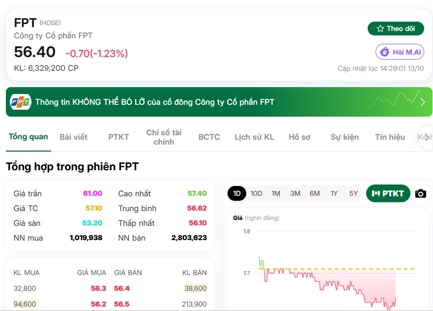Click the Giá TC value 57.10
433x311 pixels.
pyautogui.click(x=94, y=208)
